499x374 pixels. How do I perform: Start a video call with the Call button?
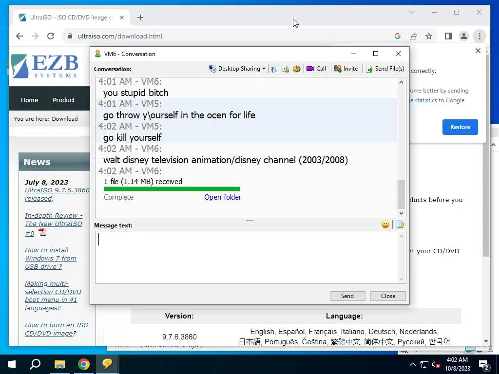pos(316,69)
